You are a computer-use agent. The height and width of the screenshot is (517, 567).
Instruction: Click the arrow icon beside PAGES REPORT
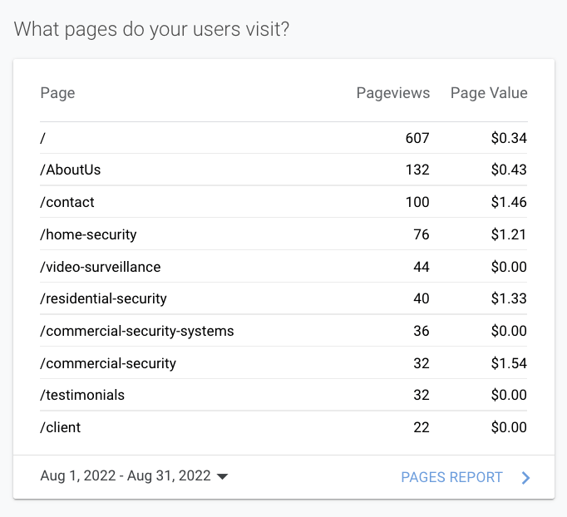coord(525,477)
